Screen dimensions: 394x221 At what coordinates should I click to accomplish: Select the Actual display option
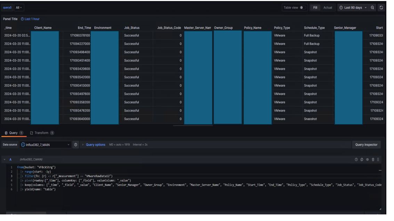[328, 7]
